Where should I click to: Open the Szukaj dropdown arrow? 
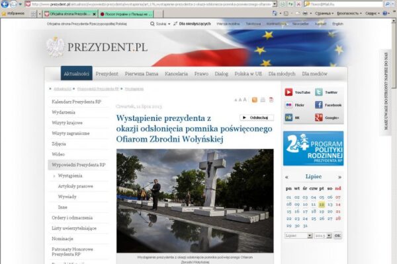point(169,24)
